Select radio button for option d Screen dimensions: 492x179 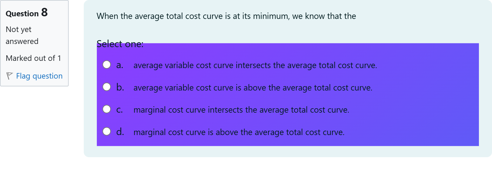(107, 132)
